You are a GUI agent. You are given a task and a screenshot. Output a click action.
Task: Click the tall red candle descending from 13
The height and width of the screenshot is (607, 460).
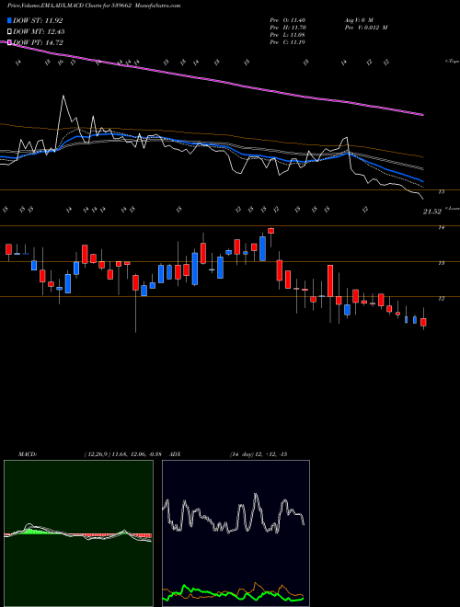(330, 281)
